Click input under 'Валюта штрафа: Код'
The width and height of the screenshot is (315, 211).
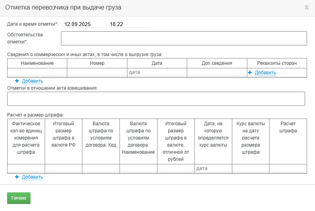101,168
